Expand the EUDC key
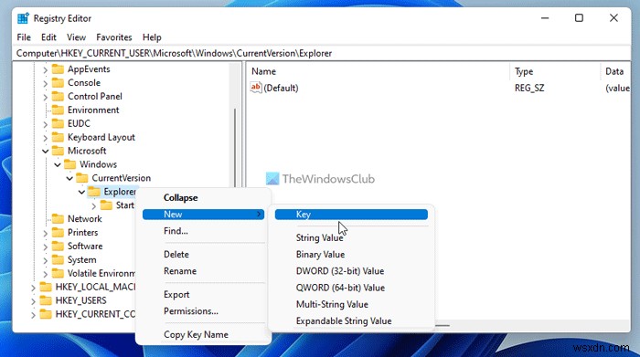The width and height of the screenshot is (640, 357). (x=46, y=124)
